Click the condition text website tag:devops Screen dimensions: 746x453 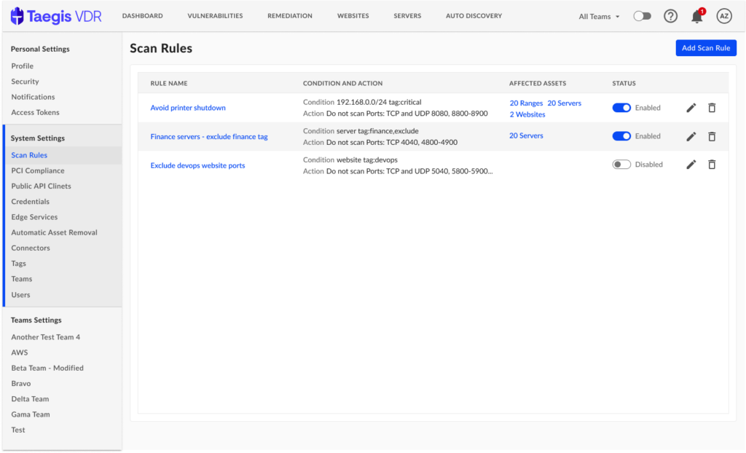(367, 160)
